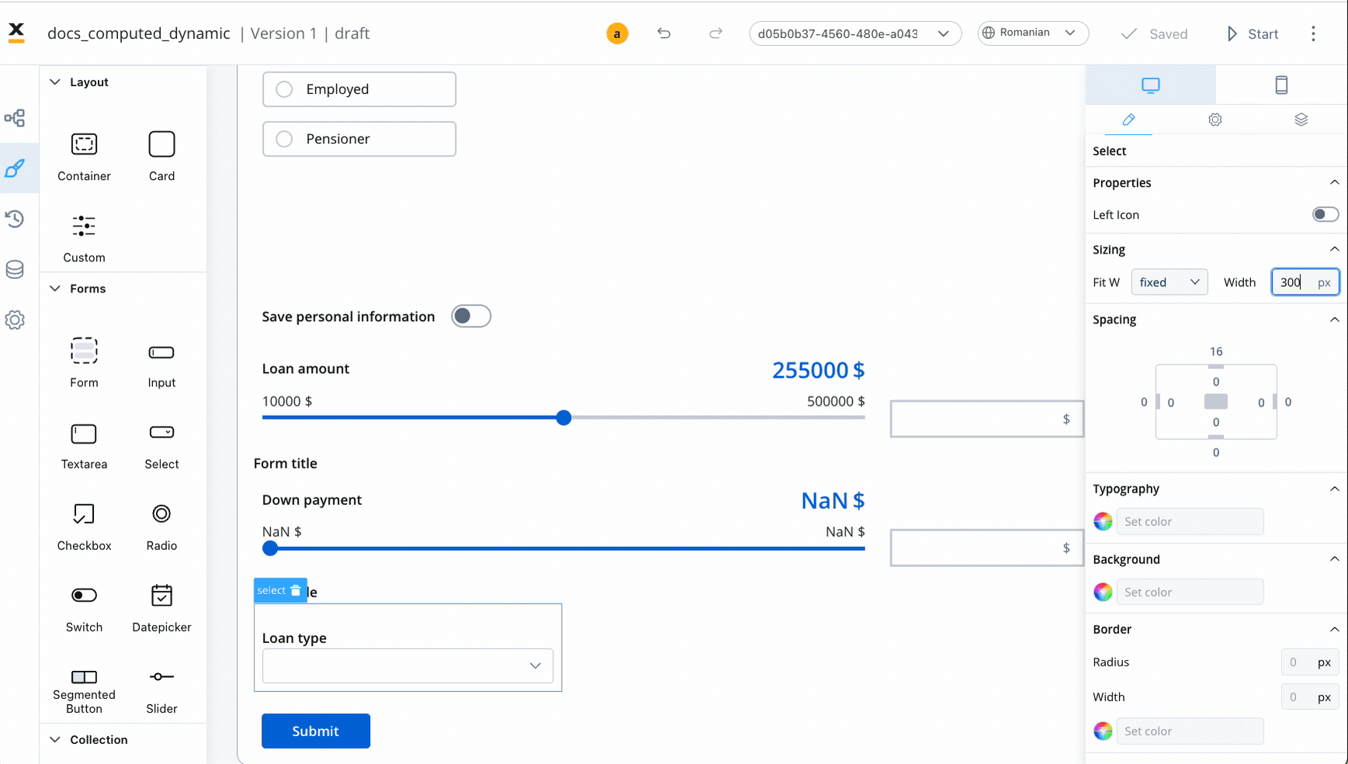Select the UI designer brush icon
This screenshot has width=1348, height=764.
point(15,168)
